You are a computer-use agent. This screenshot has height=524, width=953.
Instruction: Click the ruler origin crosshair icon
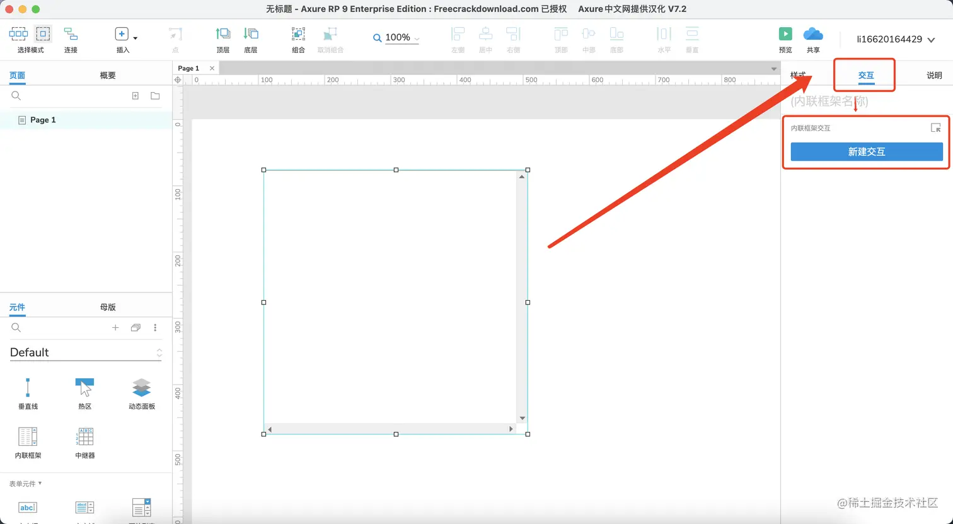tap(178, 80)
